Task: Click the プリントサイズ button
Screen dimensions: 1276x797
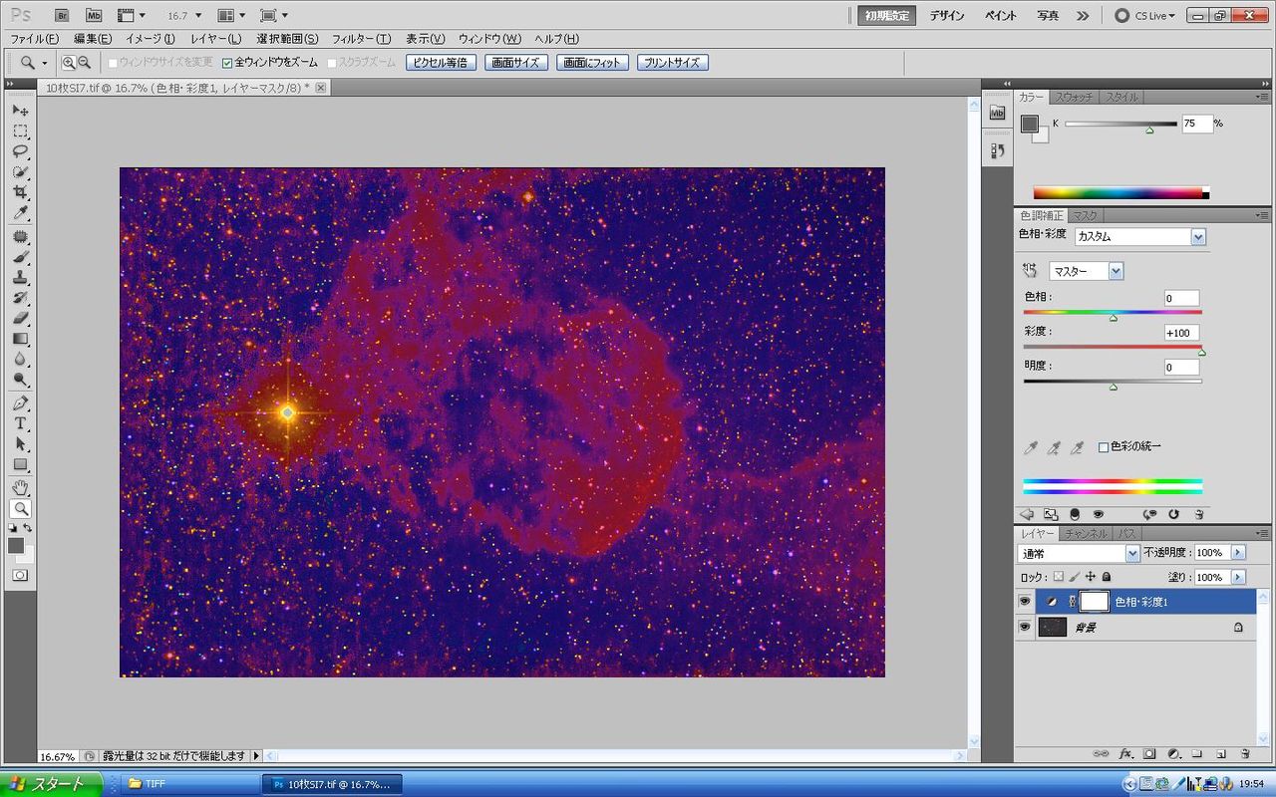Action: pos(672,62)
